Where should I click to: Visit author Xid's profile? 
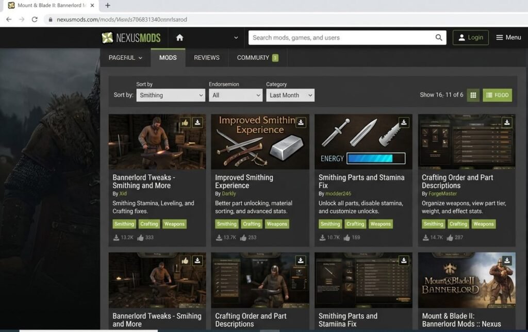coord(123,194)
